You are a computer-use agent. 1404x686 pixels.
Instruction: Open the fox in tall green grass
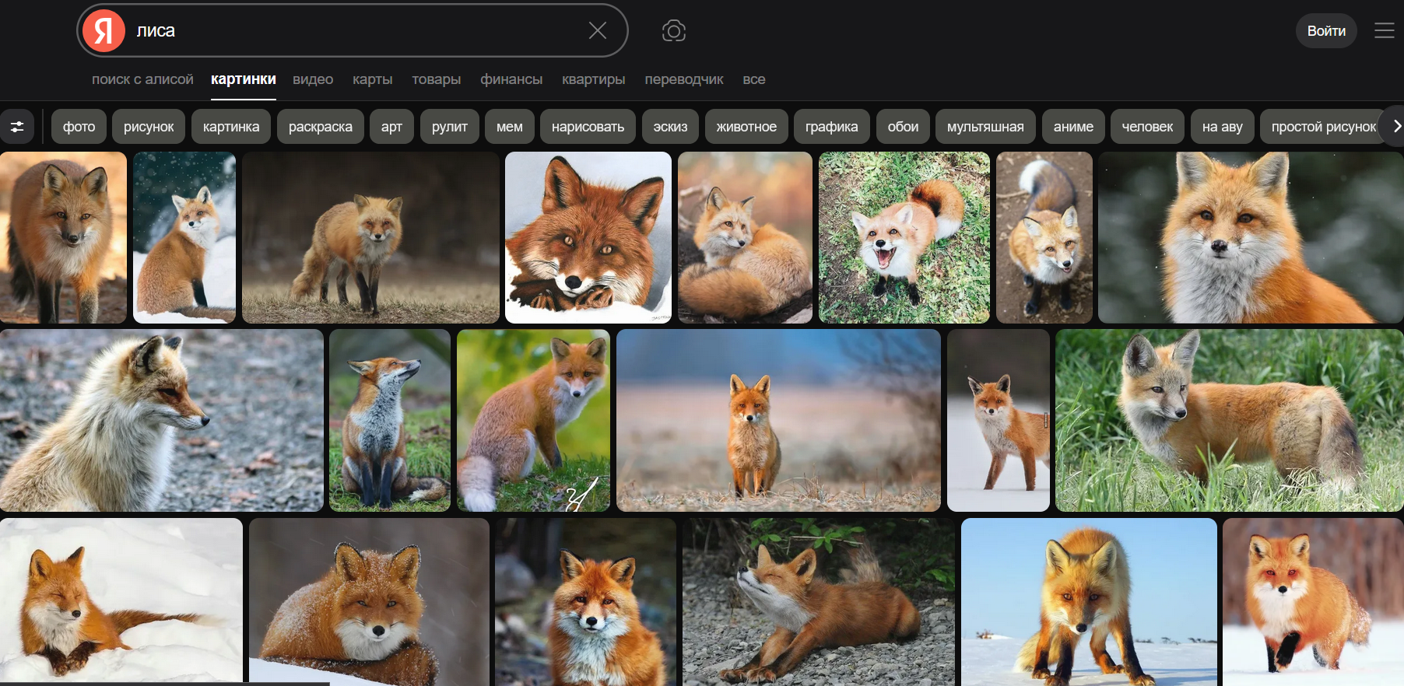coord(1230,420)
